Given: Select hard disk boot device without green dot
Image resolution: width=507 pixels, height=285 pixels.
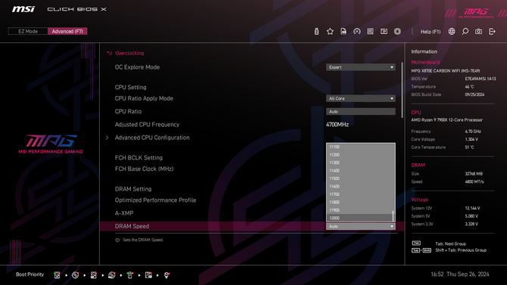Looking at the screenshot, I should 93,275.
